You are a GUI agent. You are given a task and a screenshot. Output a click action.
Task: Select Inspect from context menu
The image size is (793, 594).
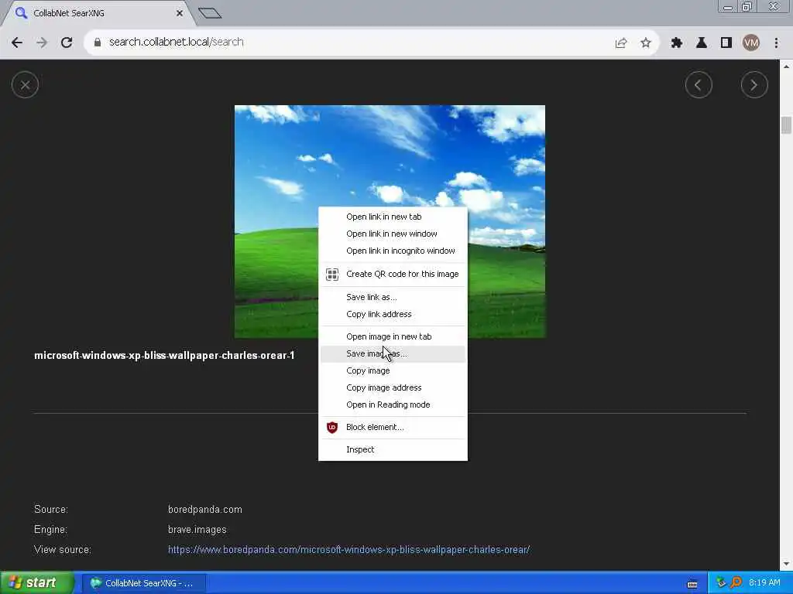point(393,449)
